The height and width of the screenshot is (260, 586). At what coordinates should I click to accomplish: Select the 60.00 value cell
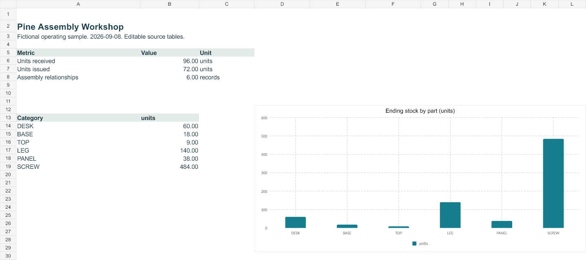point(170,126)
